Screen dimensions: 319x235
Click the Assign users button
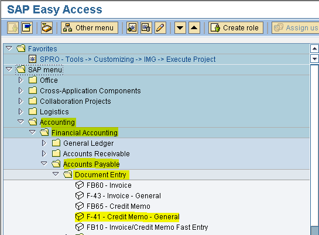coord(295,27)
